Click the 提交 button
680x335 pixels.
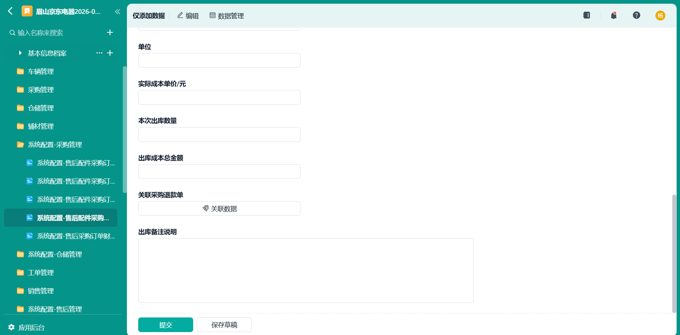point(166,325)
